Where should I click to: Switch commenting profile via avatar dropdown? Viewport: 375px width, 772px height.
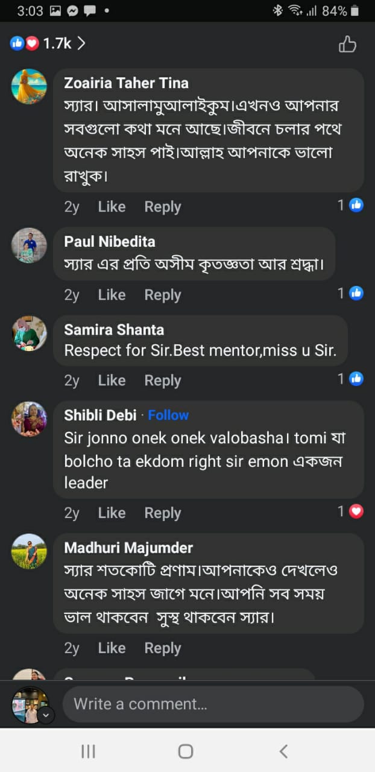tap(46, 715)
